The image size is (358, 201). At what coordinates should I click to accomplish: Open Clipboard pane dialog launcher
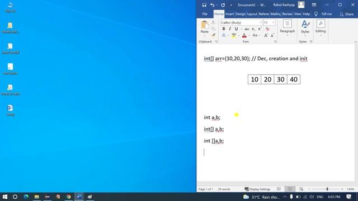tap(216, 42)
